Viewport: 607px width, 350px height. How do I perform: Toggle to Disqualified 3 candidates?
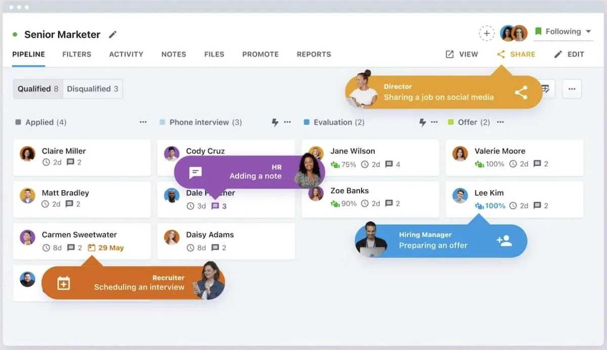click(x=93, y=89)
